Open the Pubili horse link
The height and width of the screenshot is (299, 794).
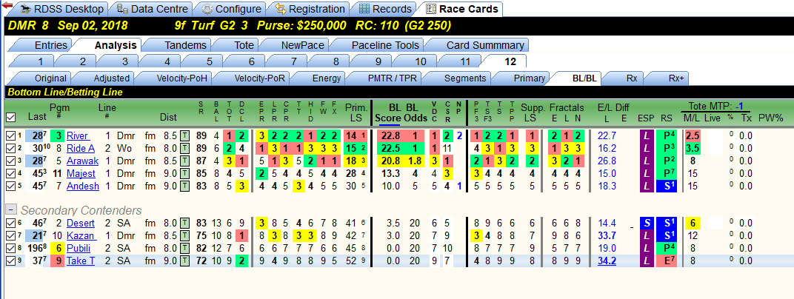tap(80, 249)
